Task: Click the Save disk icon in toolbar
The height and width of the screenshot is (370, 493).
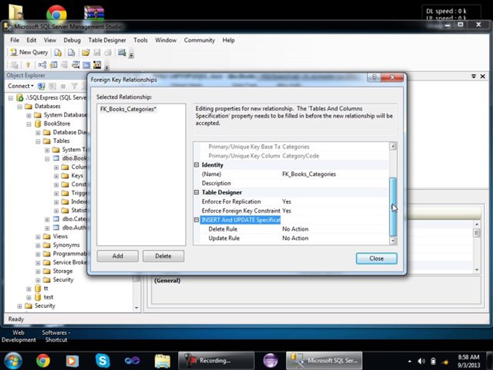Action: point(97,52)
